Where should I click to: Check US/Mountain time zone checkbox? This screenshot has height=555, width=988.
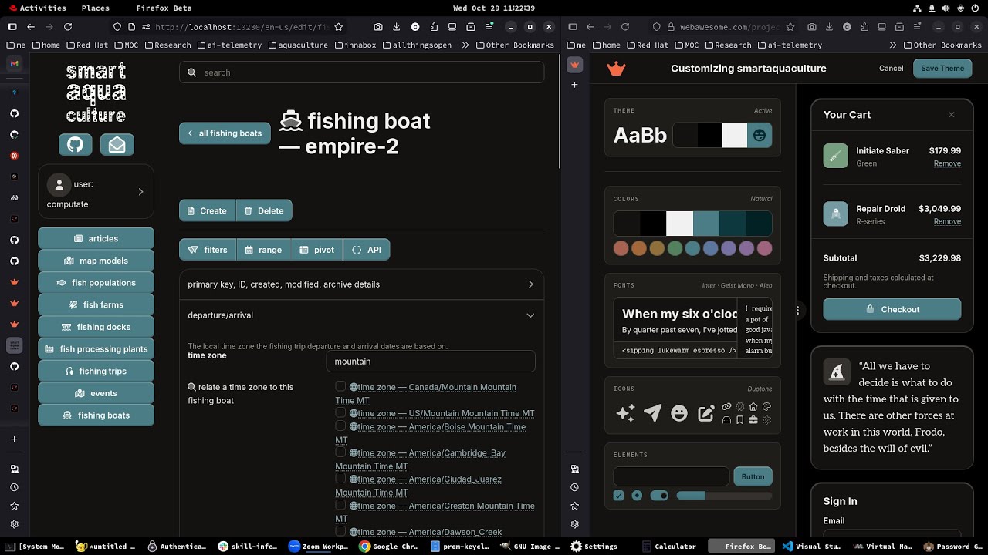[x=340, y=412]
